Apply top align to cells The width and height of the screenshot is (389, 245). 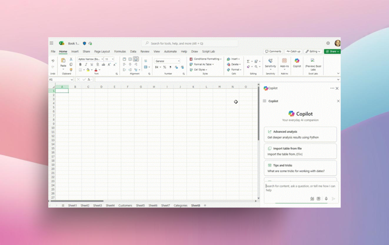124,59
